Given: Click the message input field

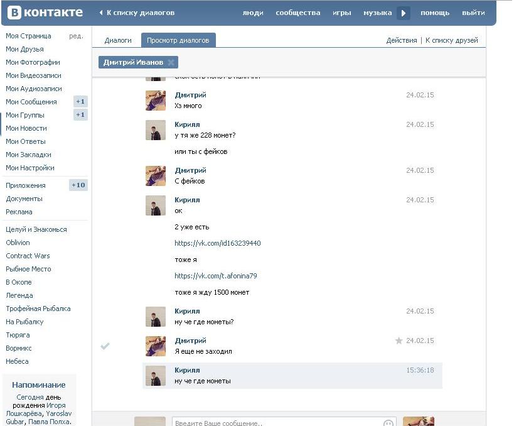Looking at the screenshot, I should 284,423.
